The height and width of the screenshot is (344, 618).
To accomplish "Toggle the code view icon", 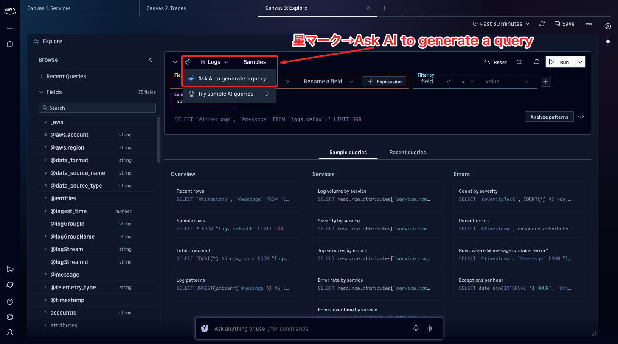I will click(581, 117).
